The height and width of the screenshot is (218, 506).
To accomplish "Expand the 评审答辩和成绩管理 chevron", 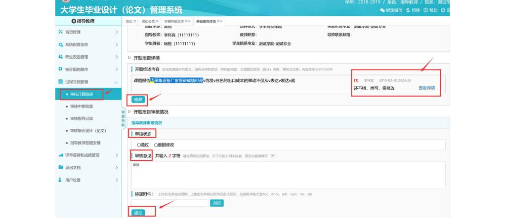I will pos(117,155).
